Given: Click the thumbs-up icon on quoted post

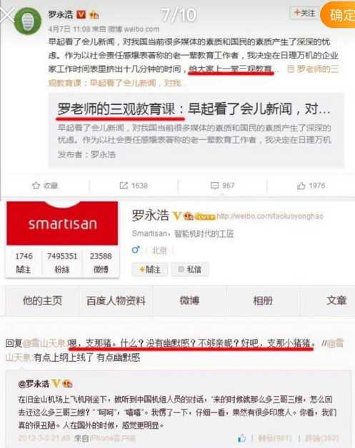Looking at the screenshot, I should pos(241,438).
